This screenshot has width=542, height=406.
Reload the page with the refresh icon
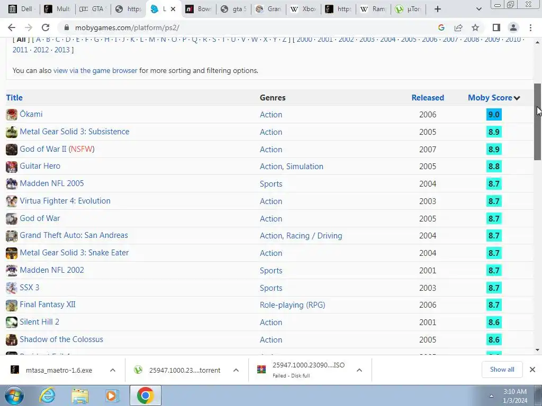(46, 27)
